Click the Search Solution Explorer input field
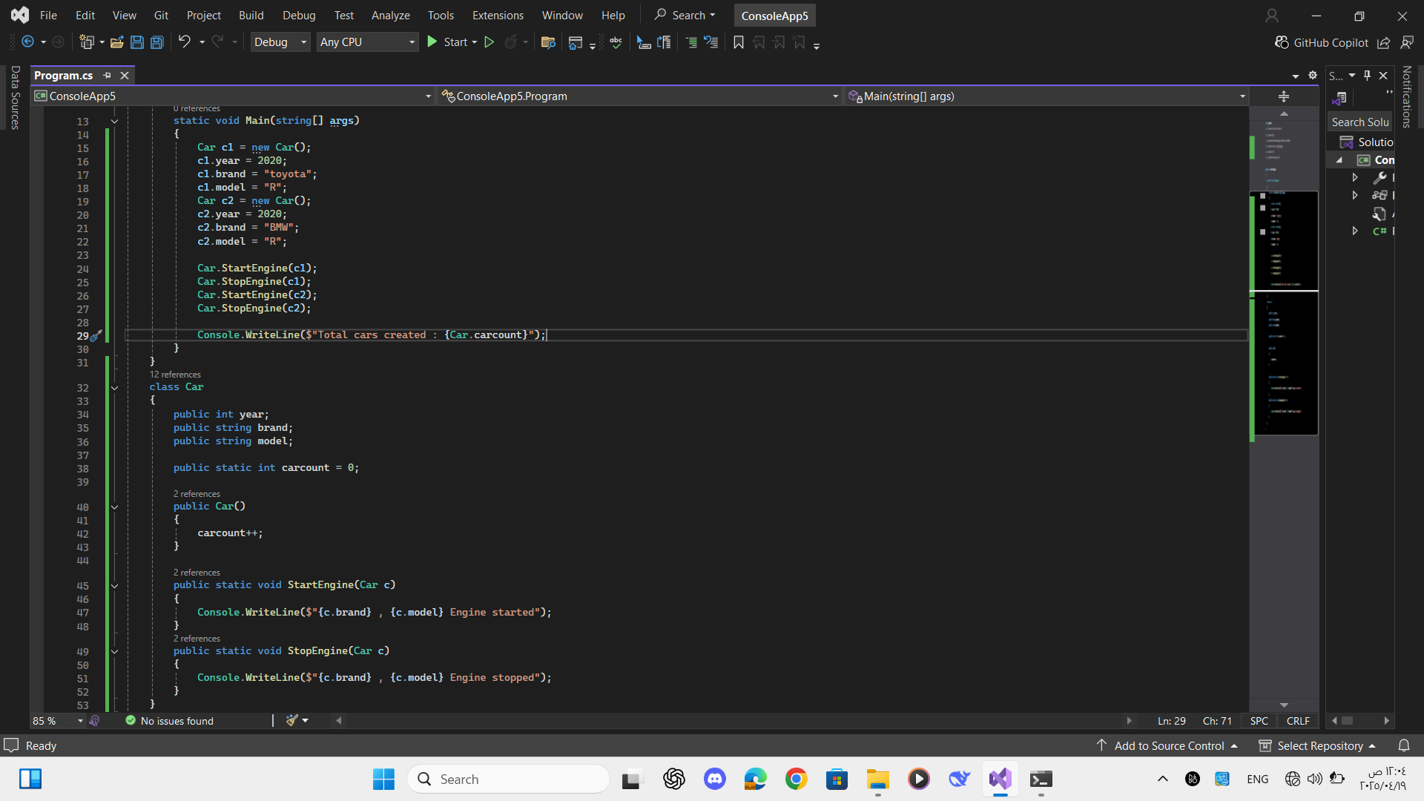Image resolution: width=1424 pixels, height=801 pixels. [1359, 122]
